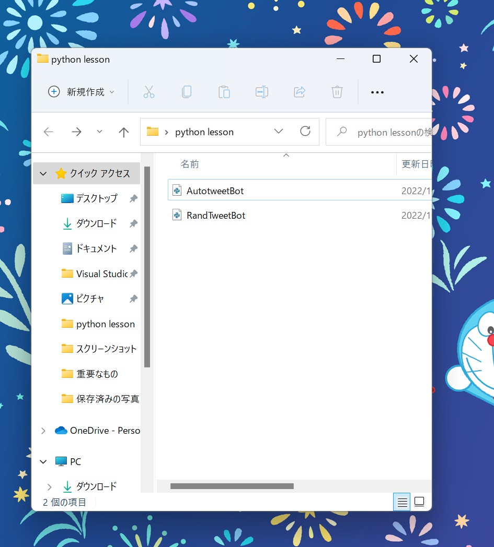Click the Share icon in the toolbar
494x547 pixels.
pyautogui.click(x=299, y=92)
